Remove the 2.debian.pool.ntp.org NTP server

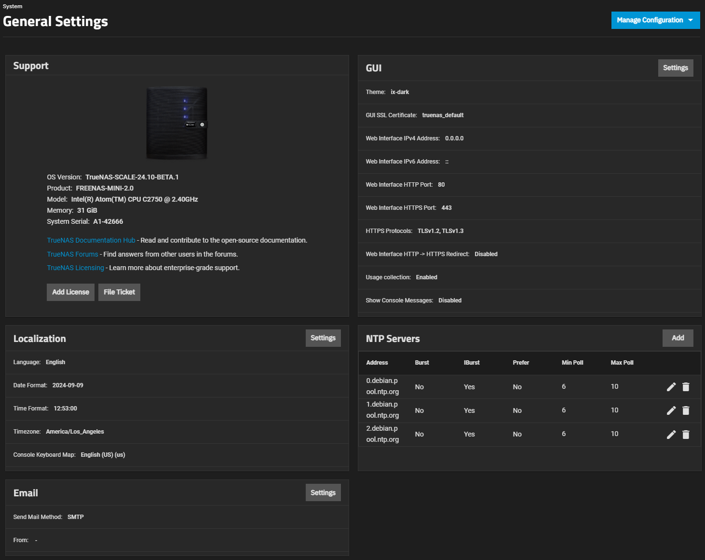(x=686, y=435)
